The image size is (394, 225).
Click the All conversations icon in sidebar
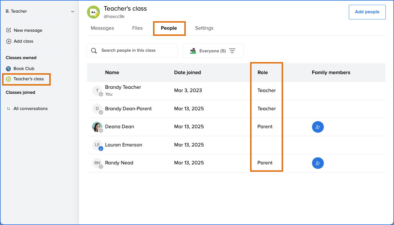coord(9,109)
